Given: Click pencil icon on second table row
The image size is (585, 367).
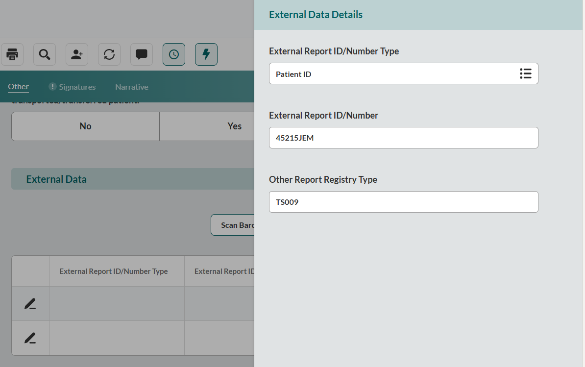Looking at the screenshot, I should click(30, 338).
